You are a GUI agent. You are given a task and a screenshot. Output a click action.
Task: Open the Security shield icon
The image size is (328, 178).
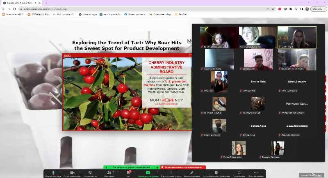90,173
